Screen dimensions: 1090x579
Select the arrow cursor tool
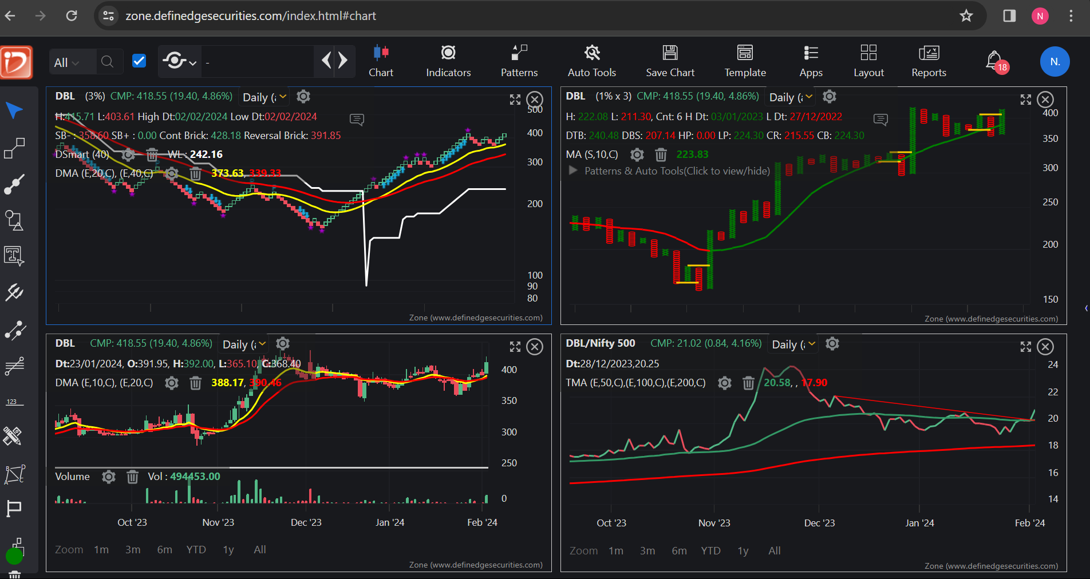click(x=14, y=110)
